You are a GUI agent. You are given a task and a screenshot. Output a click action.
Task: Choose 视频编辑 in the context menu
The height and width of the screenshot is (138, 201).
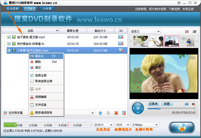point(46,97)
